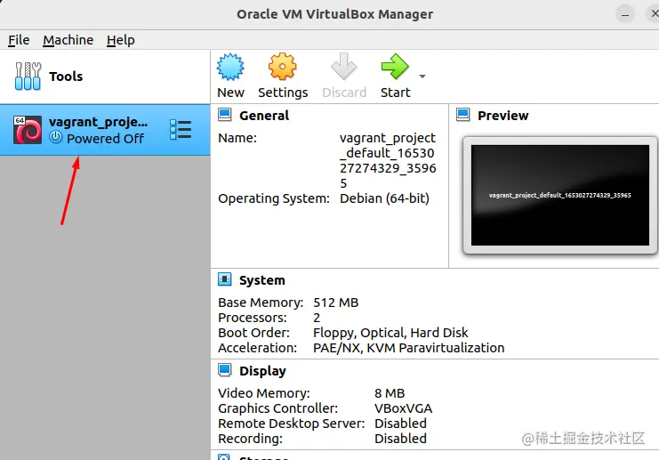Image resolution: width=659 pixels, height=460 pixels.
Task: Click the Debian (64-bit) value
Action: click(384, 198)
